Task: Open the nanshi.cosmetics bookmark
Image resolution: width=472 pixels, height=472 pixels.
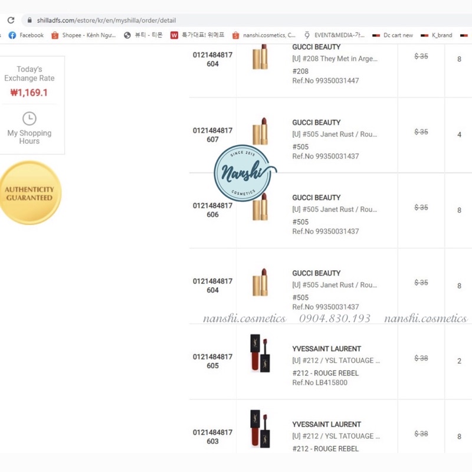Action: [264, 35]
